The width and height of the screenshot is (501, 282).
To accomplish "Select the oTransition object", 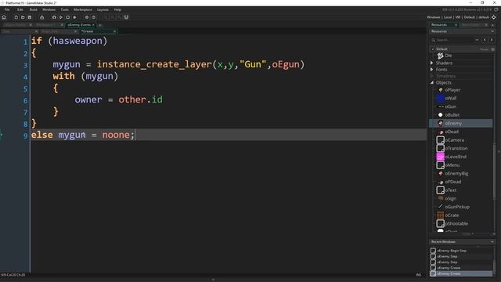I will point(456,148).
